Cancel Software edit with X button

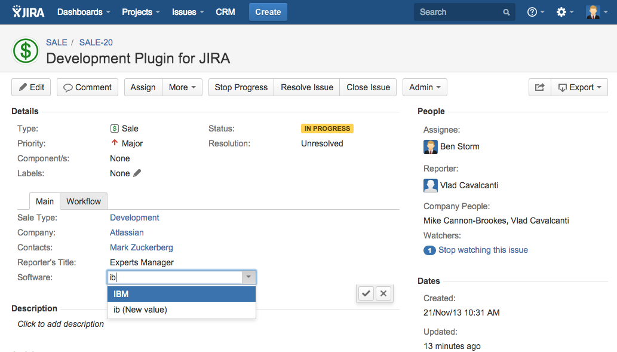pos(383,293)
